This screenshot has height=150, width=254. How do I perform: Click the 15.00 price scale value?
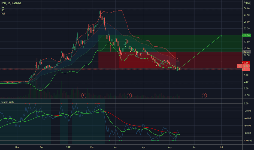247,48
